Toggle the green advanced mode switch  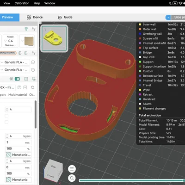coord(17,79)
